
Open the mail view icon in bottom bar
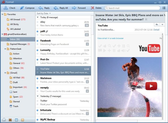tap(4, 120)
